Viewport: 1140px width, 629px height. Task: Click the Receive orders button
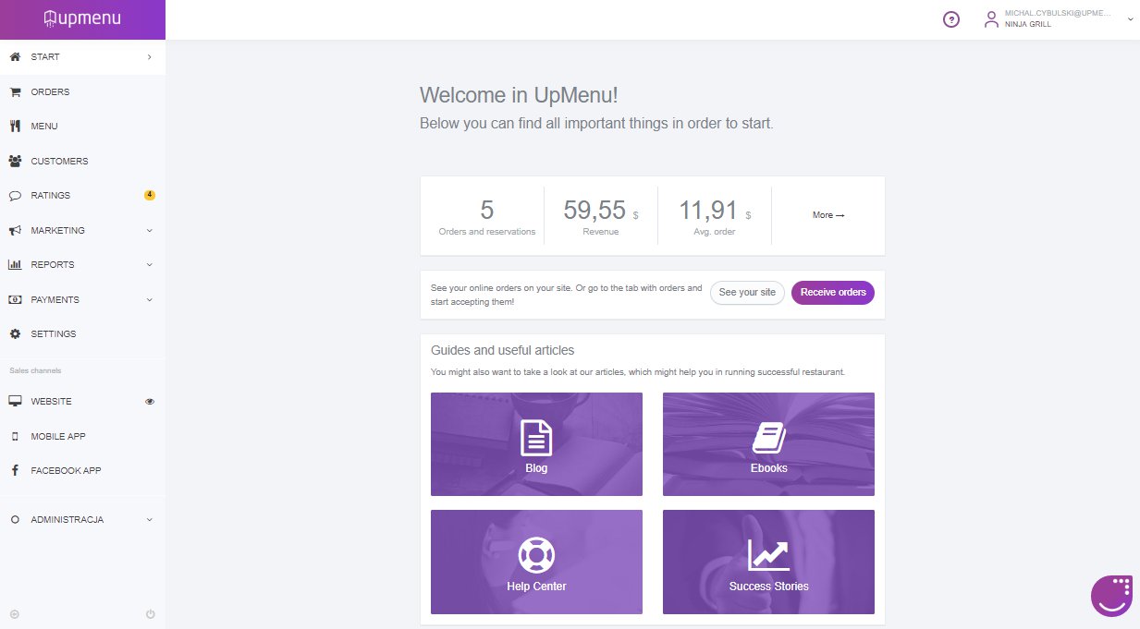[x=832, y=293]
